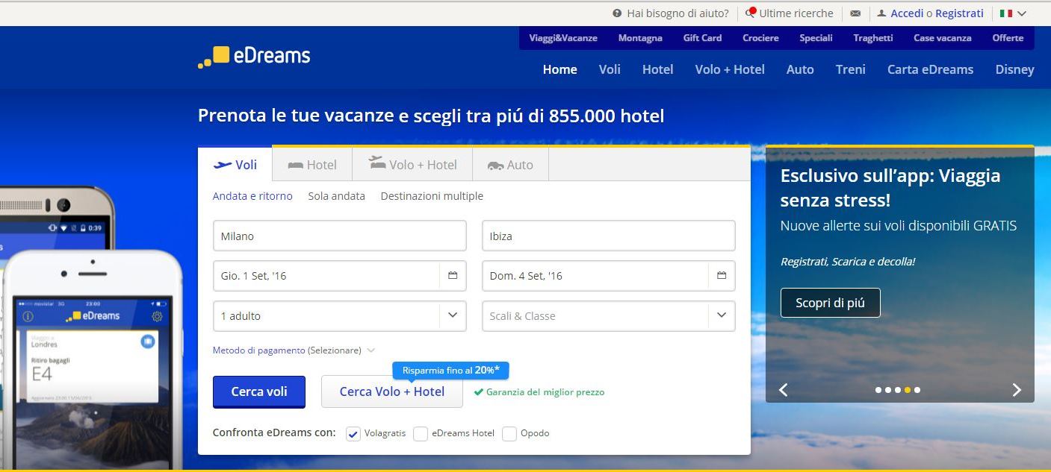The height and width of the screenshot is (472, 1051).
Task: Select the first carousel dot
Action: [878, 390]
